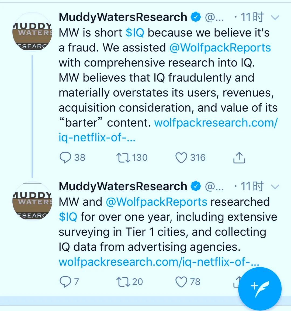The height and width of the screenshot is (311, 291).
Task: View Muddy Waters avatar on first tweet
Action: tap(32, 32)
